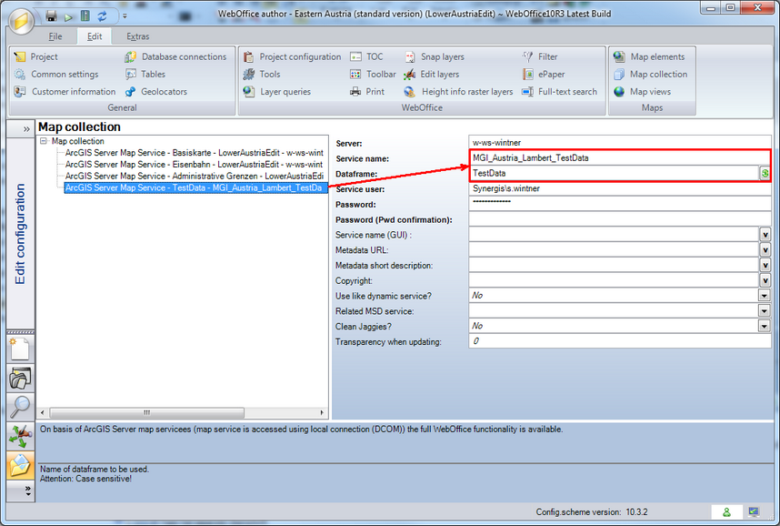This screenshot has width=780, height=526.
Task: Open the 'Use like dynamic service?' dropdown
Action: click(x=765, y=295)
